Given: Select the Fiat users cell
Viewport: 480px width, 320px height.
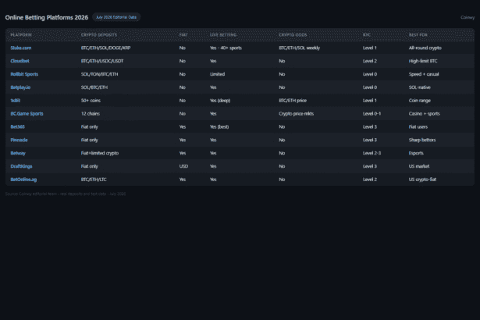Looking at the screenshot, I should point(418,126).
